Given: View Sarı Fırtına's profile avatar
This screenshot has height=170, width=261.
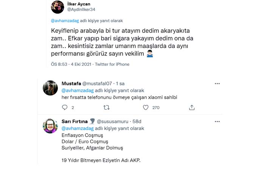Looking at the screenshot, I should tap(51, 126).
